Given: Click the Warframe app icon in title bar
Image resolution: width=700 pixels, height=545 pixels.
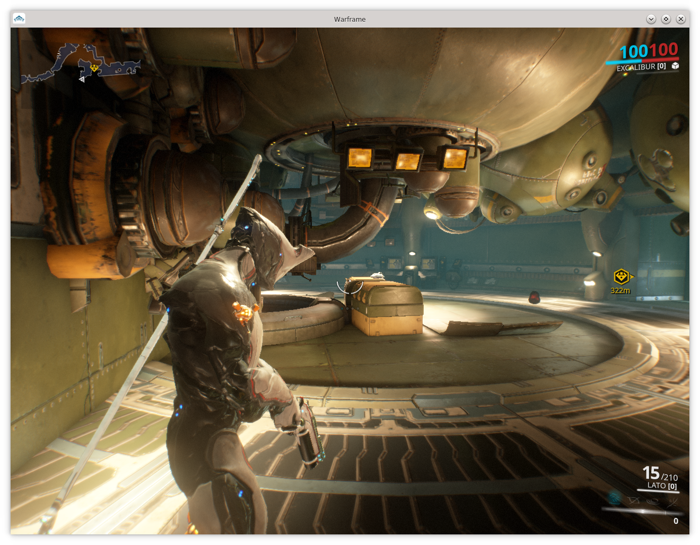Looking at the screenshot, I should [x=19, y=19].
